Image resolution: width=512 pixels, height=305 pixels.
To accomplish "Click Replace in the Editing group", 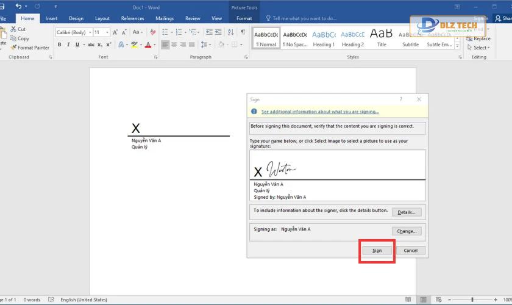I will coord(478,38).
